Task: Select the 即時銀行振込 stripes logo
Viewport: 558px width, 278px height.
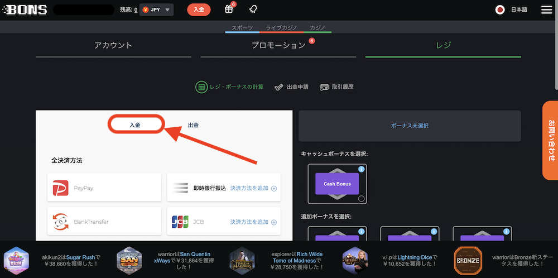Action: (180, 188)
